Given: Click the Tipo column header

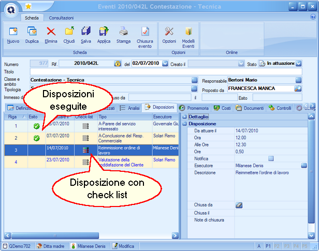Looking at the screenshot, I should coord(123,117).
